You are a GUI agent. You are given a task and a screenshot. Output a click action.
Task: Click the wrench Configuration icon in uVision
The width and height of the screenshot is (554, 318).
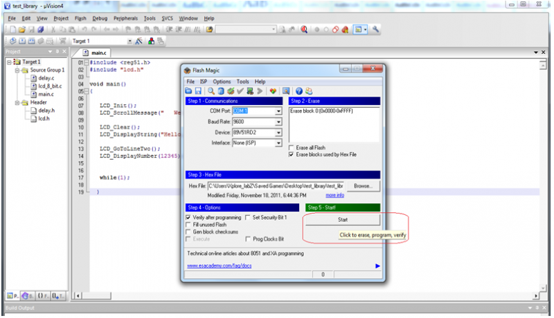click(375, 30)
